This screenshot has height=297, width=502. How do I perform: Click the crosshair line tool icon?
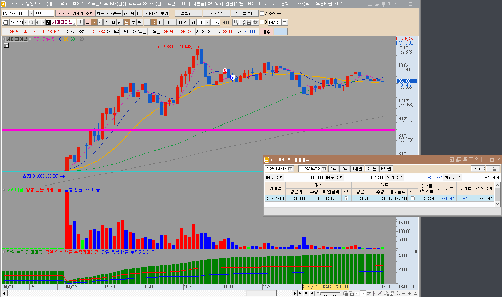[x=243, y=22]
